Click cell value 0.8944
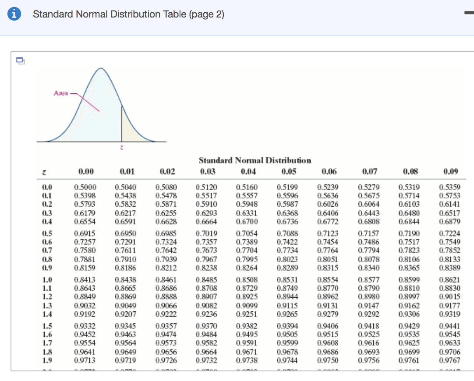The width and height of the screenshot is (474, 381). coord(287,297)
